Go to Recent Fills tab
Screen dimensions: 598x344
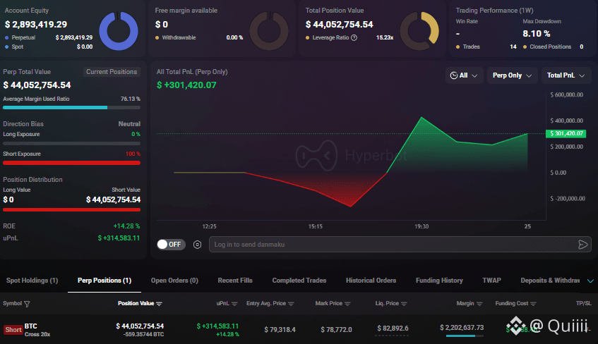235,281
